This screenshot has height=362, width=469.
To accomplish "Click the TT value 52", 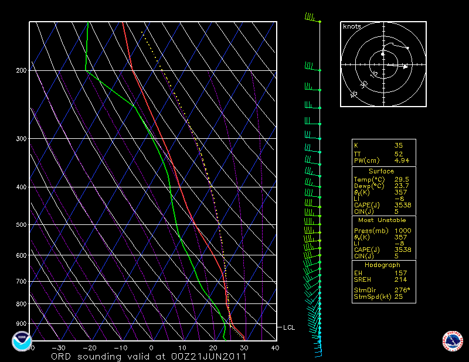I will click(399, 154).
